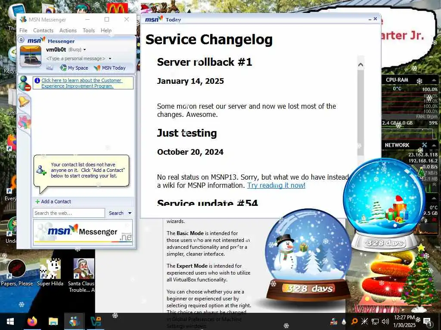Image resolution: width=441 pixels, height=330 pixels.
Task: Click the Server rollback #1 heading
Action: [x=205, y=62]
